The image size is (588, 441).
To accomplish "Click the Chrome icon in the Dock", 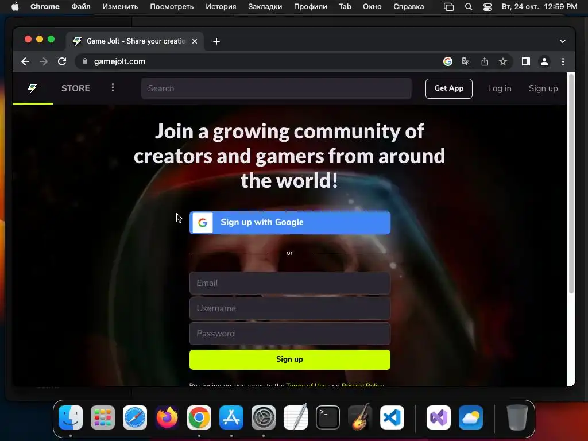I will coord(199,417).
